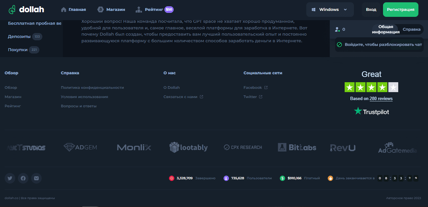This screenshot has width=428, height=207.
Task: Open the Monlix offerwall logo
Action: click(x=134, y=147)
